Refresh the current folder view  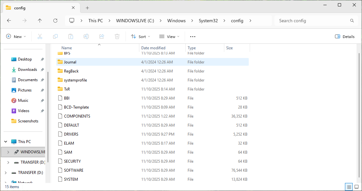[55, 21]
